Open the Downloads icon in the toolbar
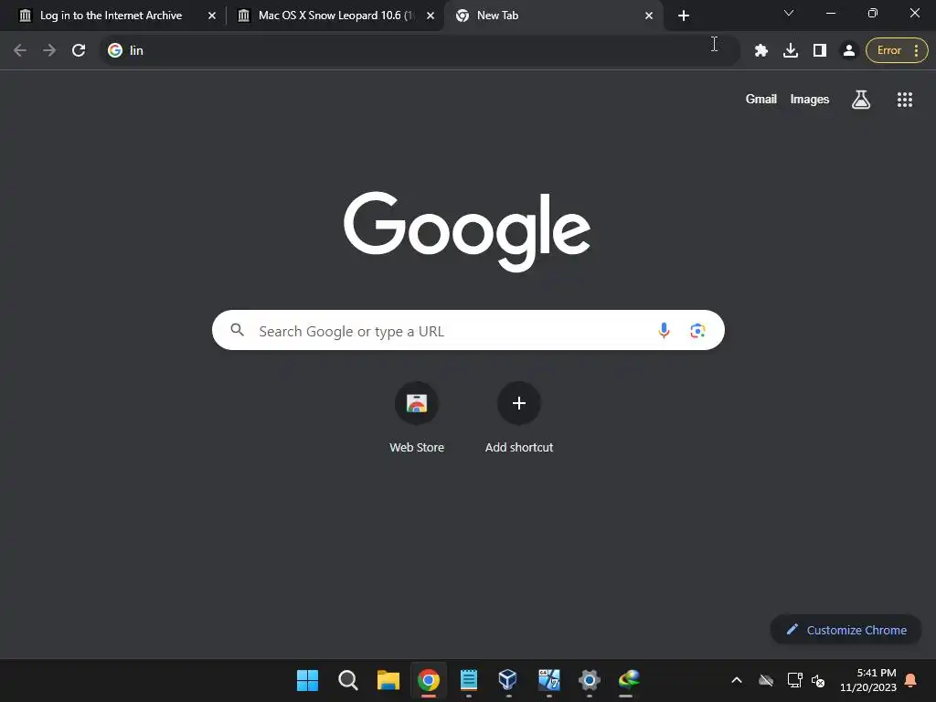 click(791, 51)
